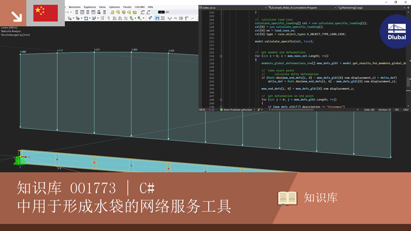Click the red square nodes toolbar icon

coord(86,18)
